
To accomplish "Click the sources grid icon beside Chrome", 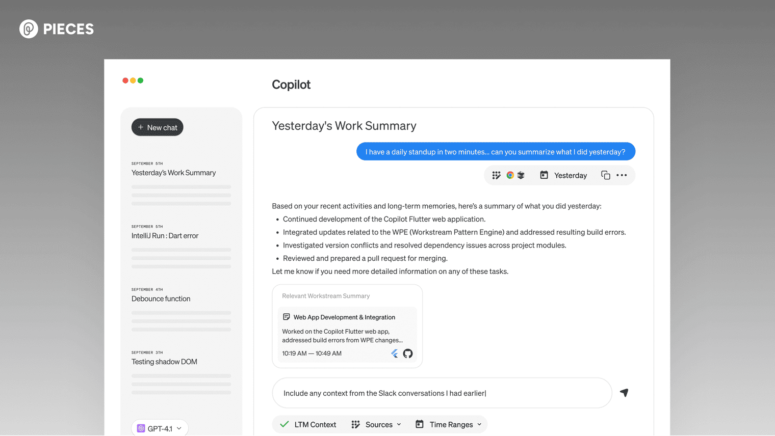I will 496,175.
